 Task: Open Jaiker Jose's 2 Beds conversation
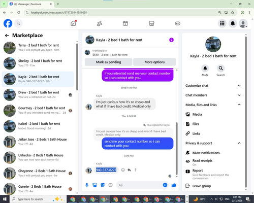(x=38, y=142)
